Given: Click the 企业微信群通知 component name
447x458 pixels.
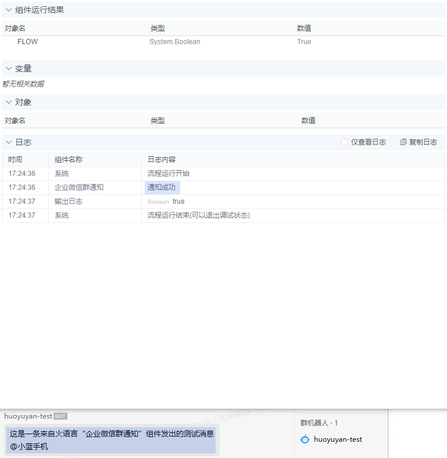Looking at the screenshot, I should pyautogui.click(x=79, y=187).
